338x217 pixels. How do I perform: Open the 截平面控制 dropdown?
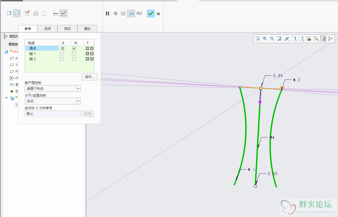click(x=78, y=89)
